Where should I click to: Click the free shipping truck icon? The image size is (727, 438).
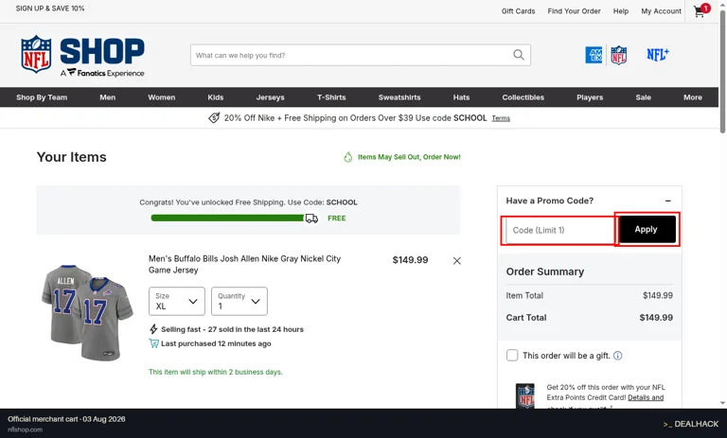coord(311,219)
